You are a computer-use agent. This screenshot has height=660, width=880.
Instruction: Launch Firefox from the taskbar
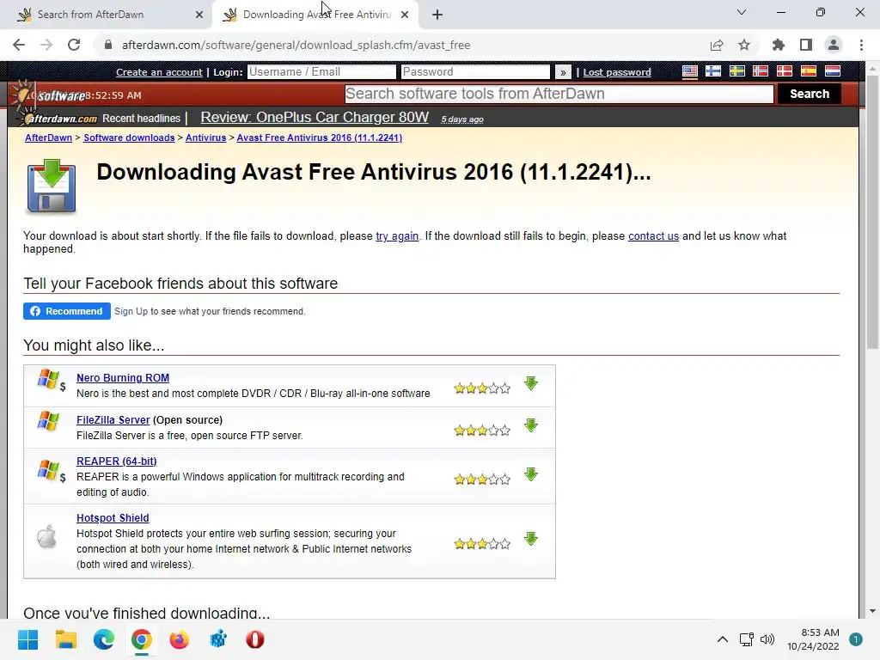(180, 639)
